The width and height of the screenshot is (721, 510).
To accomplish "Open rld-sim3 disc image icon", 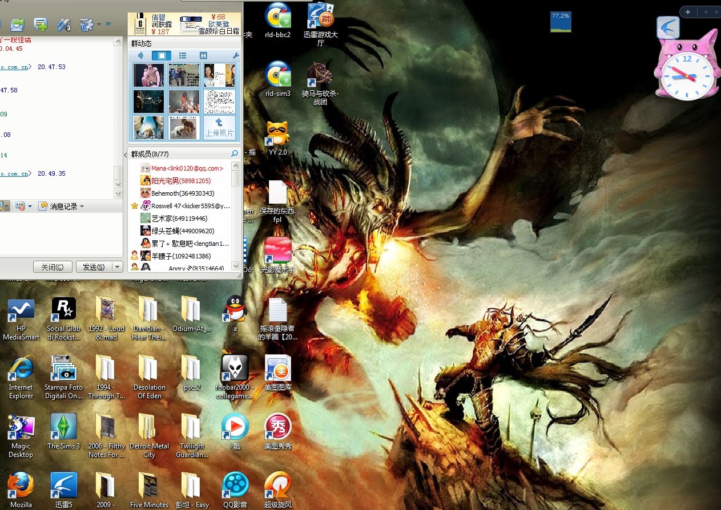I will (x=278, y=79).
